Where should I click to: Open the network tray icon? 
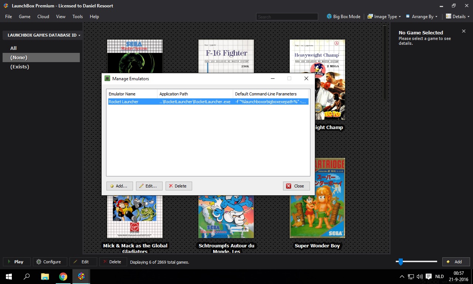tap(411, 277)
